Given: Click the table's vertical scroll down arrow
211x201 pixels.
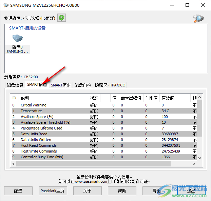Looking at the screenshot, I should 200,158.
